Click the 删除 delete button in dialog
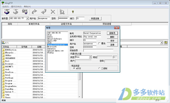170x103 pixels. (x=112, y=37)
